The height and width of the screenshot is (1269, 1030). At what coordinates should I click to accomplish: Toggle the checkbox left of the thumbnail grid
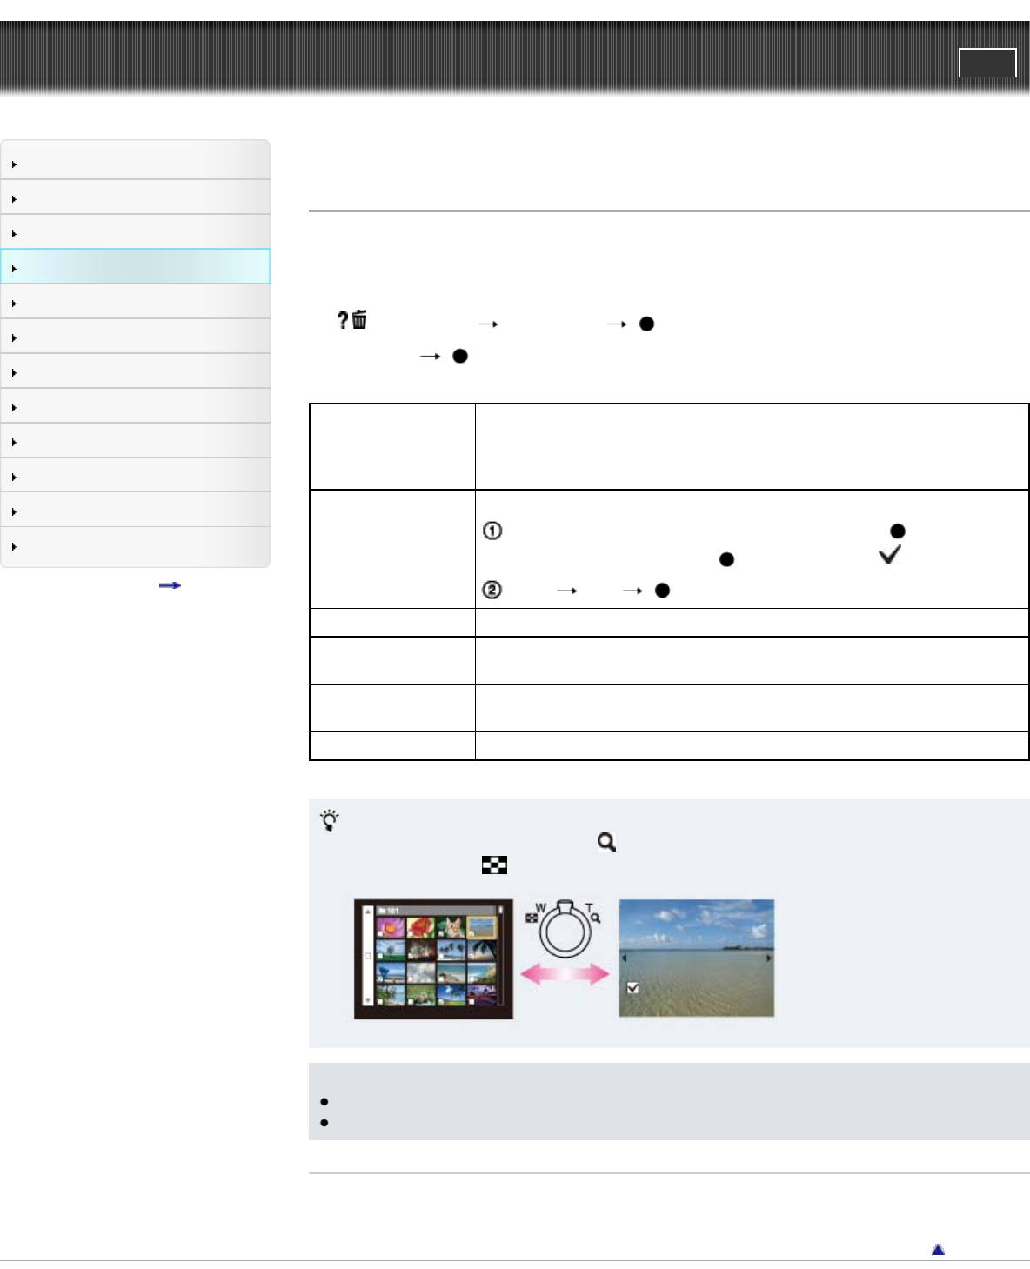point(368,956)
